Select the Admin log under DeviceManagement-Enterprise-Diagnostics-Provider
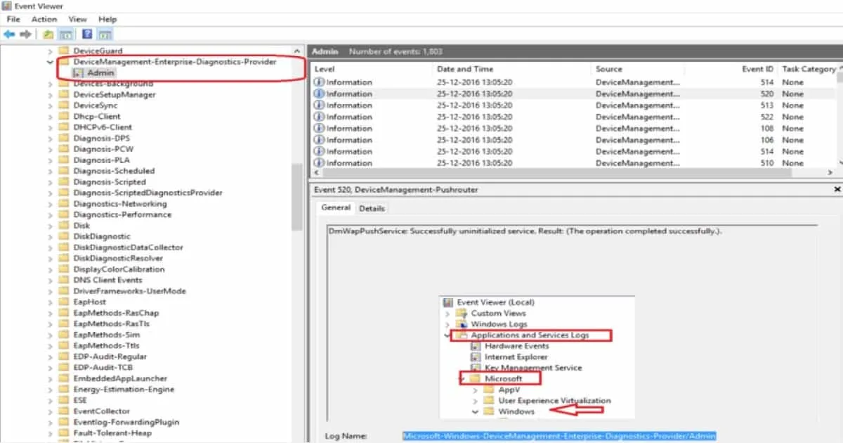This screenshot has height=443, width=843. tap(100, 73)
